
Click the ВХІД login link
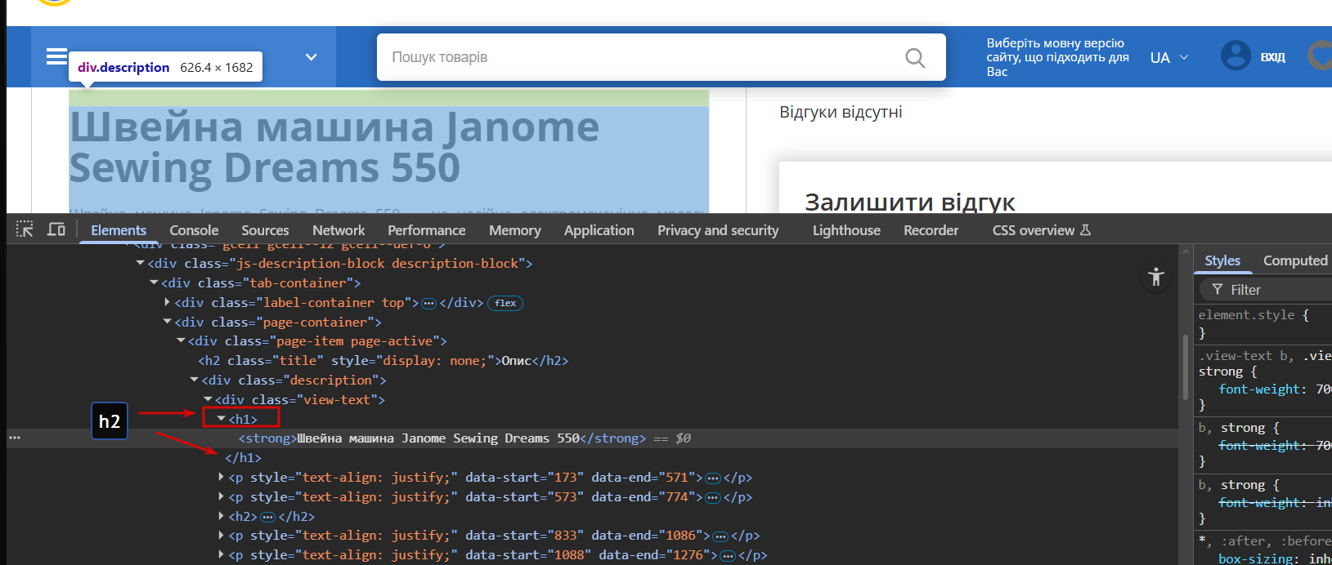pos(1272,57)
